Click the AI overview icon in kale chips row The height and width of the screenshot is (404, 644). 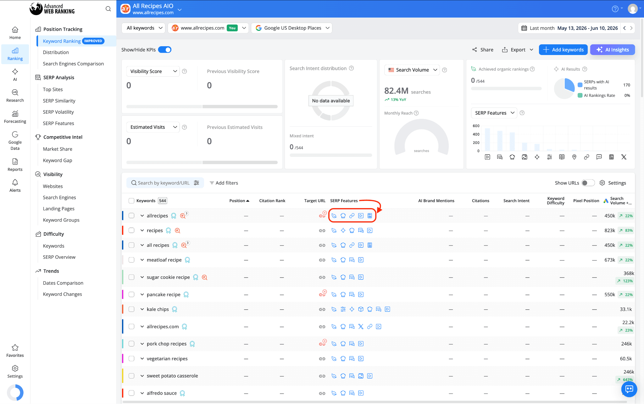pos(352,309)
